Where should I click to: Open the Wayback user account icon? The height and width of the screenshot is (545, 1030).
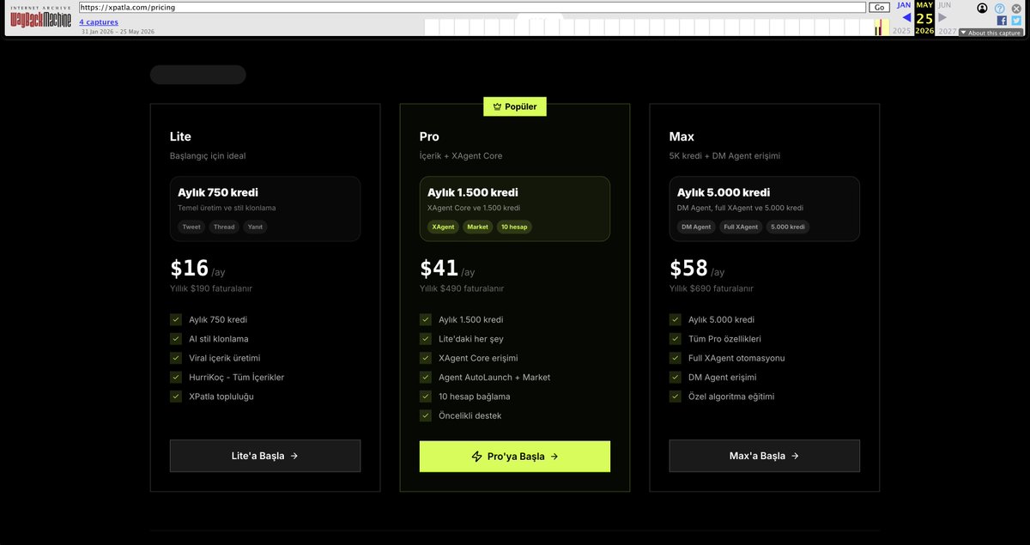point(982,8)
